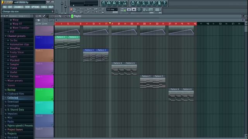The width and height of the screenshot is (248, 139).
Task: Open the browser view shortcut icon
Action: click(x=119, y=3)
